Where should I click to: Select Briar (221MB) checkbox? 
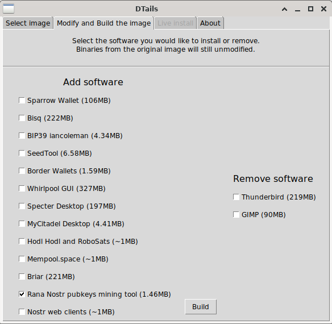pyautogui.click(x=22, y=277)
